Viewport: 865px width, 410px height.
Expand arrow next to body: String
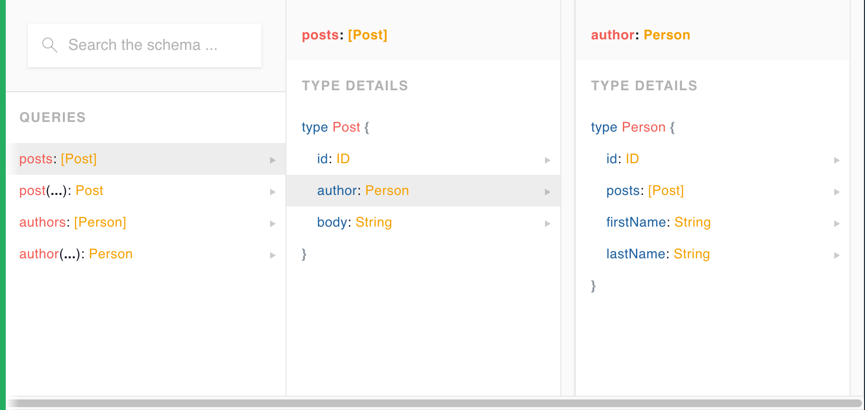click(547, 223)
